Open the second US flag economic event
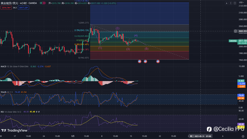 click(x=145, y=61)
